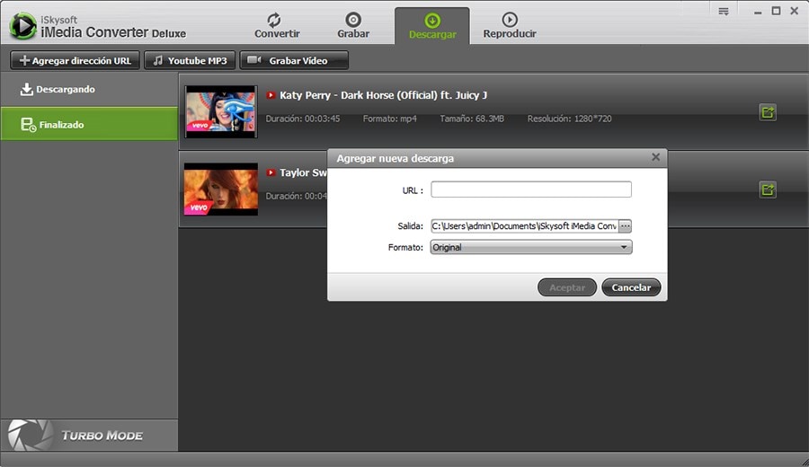Browse for output folder with ellipsis button
This screenshot has width=809, height=467.
(626, 225)
